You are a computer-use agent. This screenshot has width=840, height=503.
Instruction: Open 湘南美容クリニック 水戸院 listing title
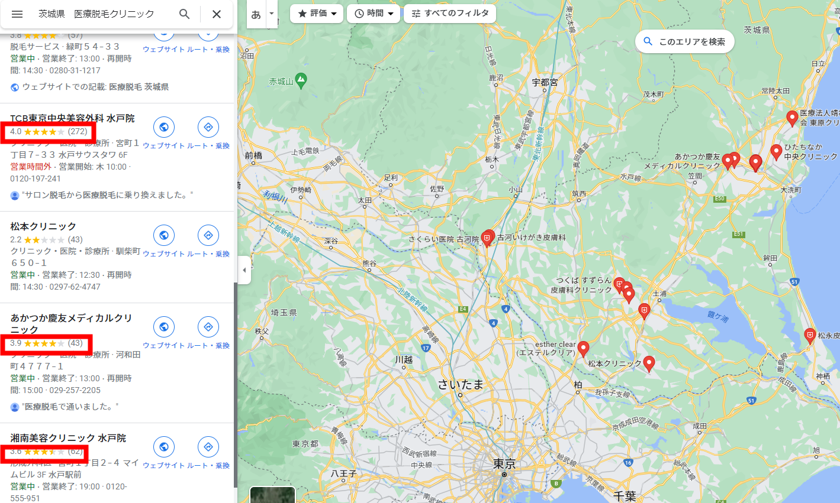point(68,438)
